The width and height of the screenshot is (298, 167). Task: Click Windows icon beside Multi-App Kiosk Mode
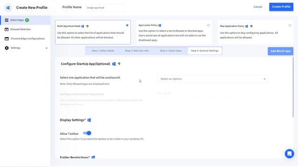click(83, 26)
